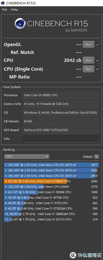The height and width of the screenshot is (260, 103).
Task: Select the Xeon X5650 ranking row
Action: click(x=51, y=187)
